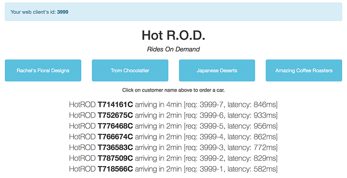Select the HotROD T714161C result line

(x=173, y=104)
